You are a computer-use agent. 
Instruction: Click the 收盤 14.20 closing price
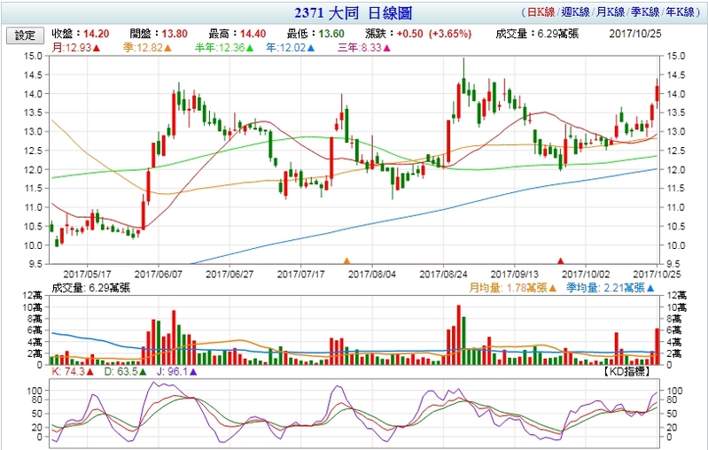[81, 34]
